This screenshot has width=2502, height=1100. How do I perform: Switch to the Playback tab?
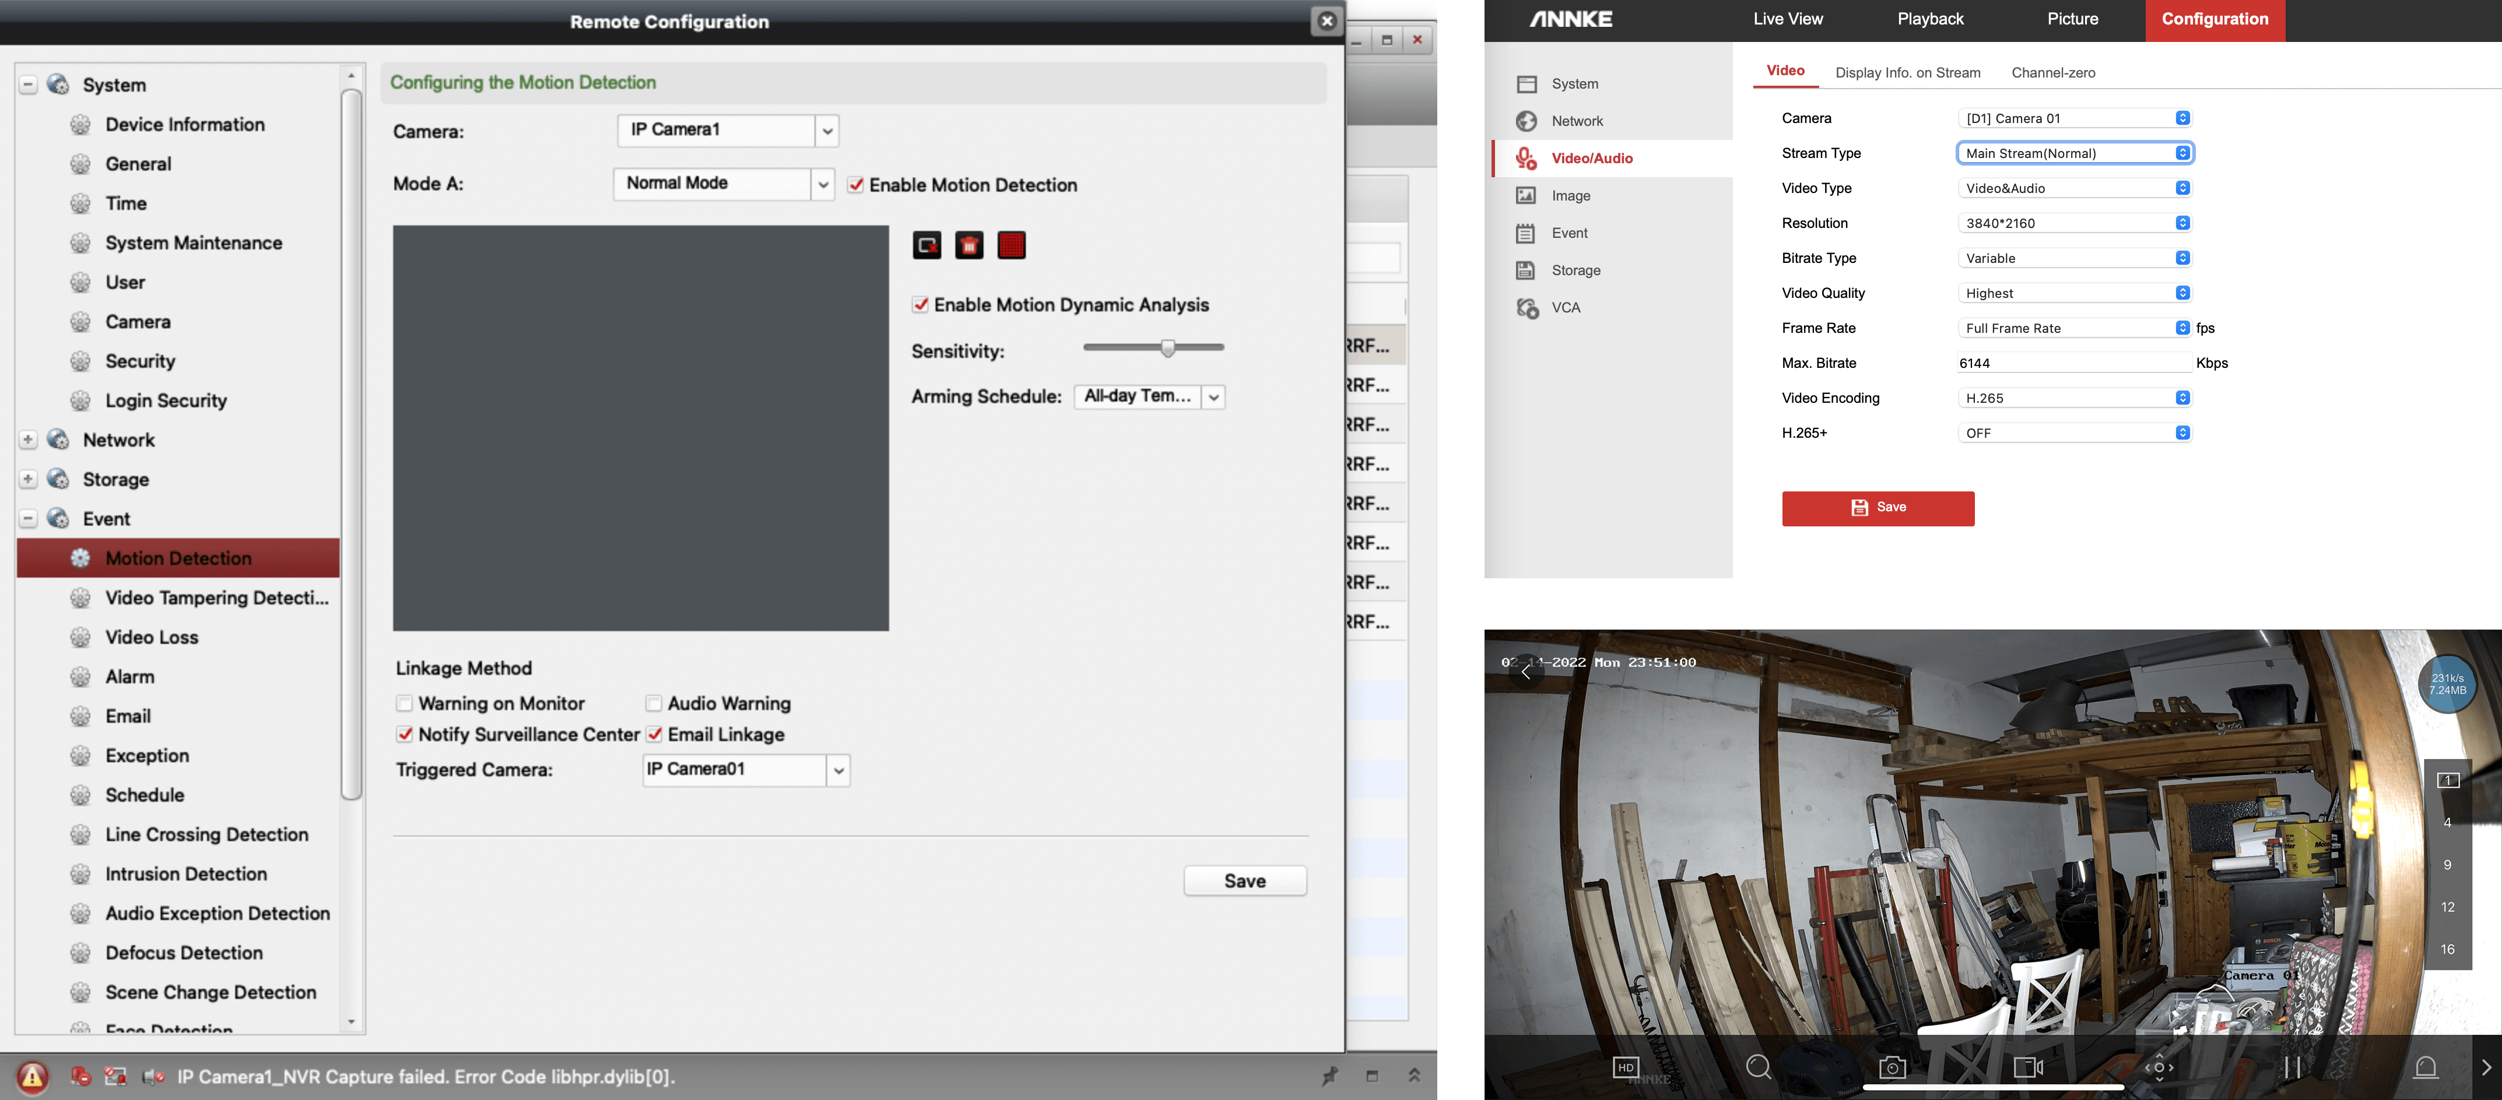coord(1930,19)
